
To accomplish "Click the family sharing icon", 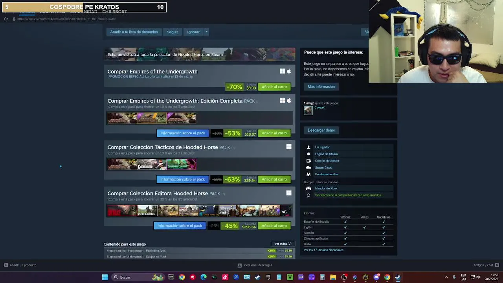I will click(x=308, y=174).
